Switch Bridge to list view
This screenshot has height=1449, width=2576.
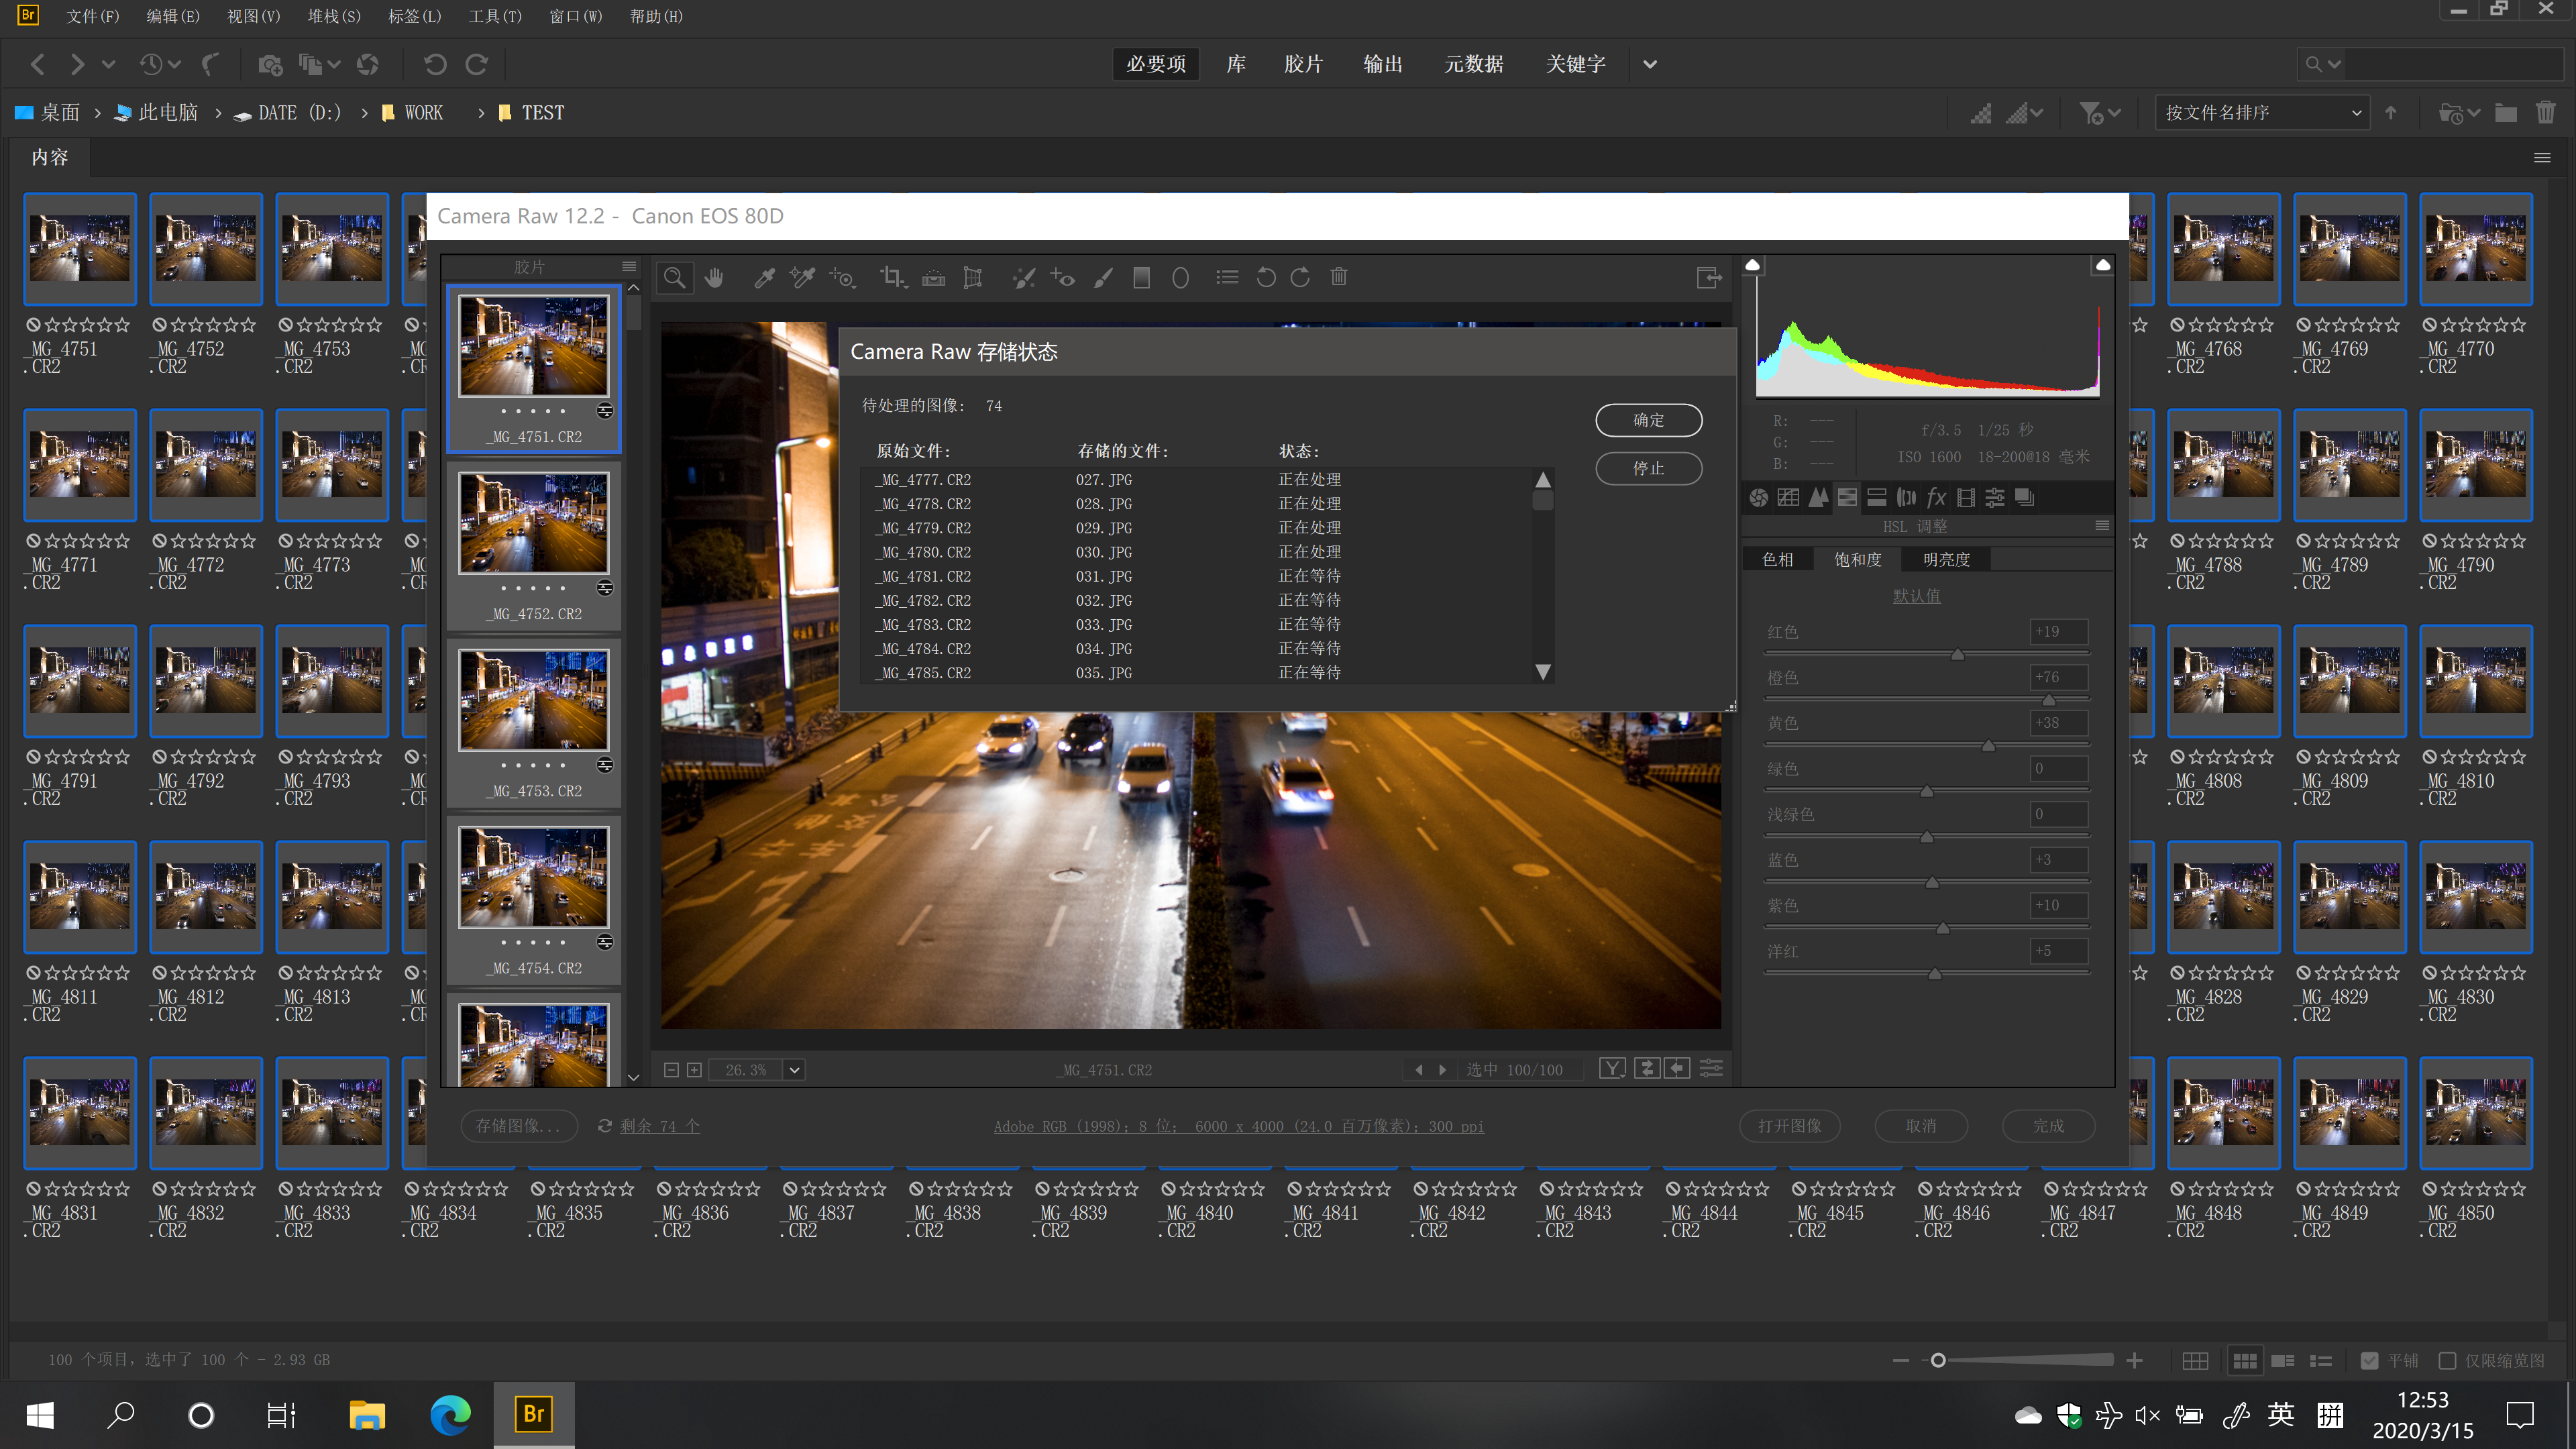coord(2321,1360)
